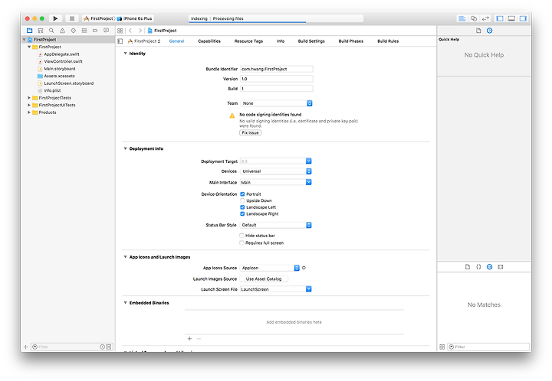The image size is (552, 381).
Task: Open the App Icons Source dropdown
Action: point(270,268)
